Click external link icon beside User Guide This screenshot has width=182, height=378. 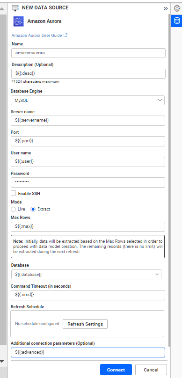(x=66, y=35)
